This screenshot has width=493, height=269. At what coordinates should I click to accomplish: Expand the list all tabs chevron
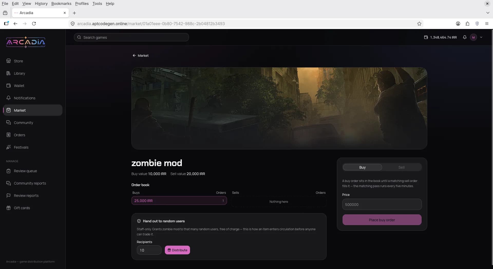[488, 13]
